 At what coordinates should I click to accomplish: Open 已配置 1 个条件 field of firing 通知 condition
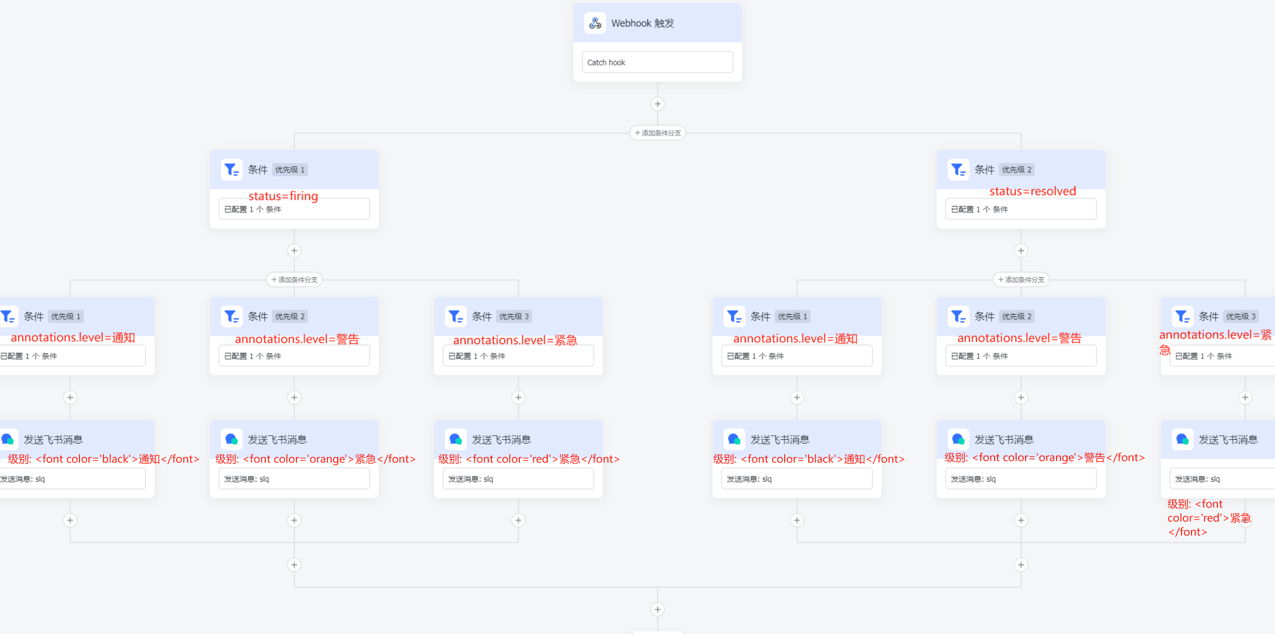72,356
